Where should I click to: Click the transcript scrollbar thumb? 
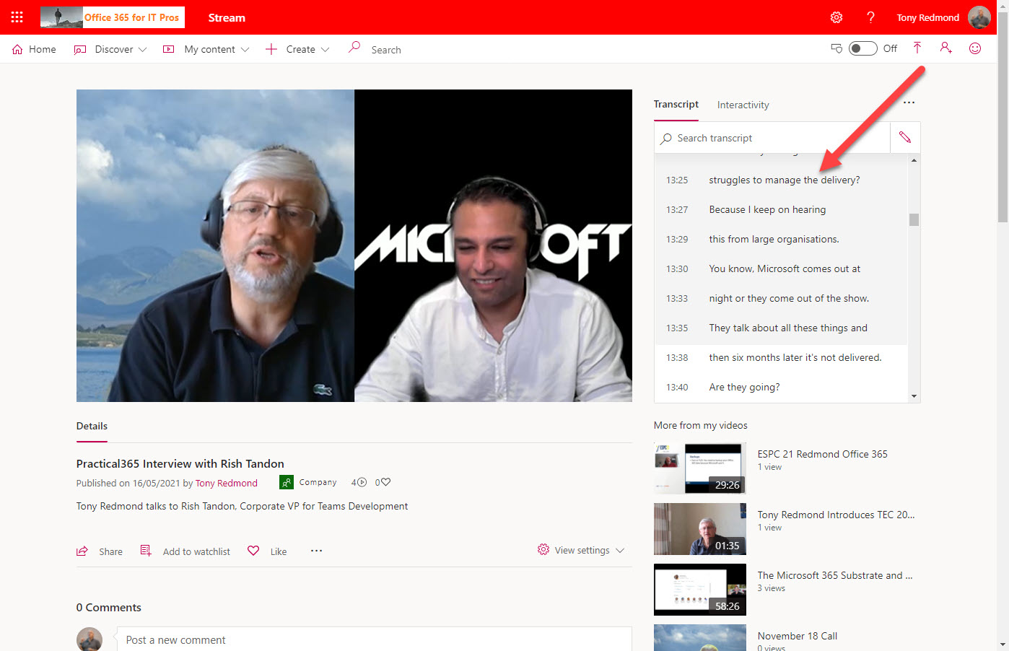click(914, 219)
